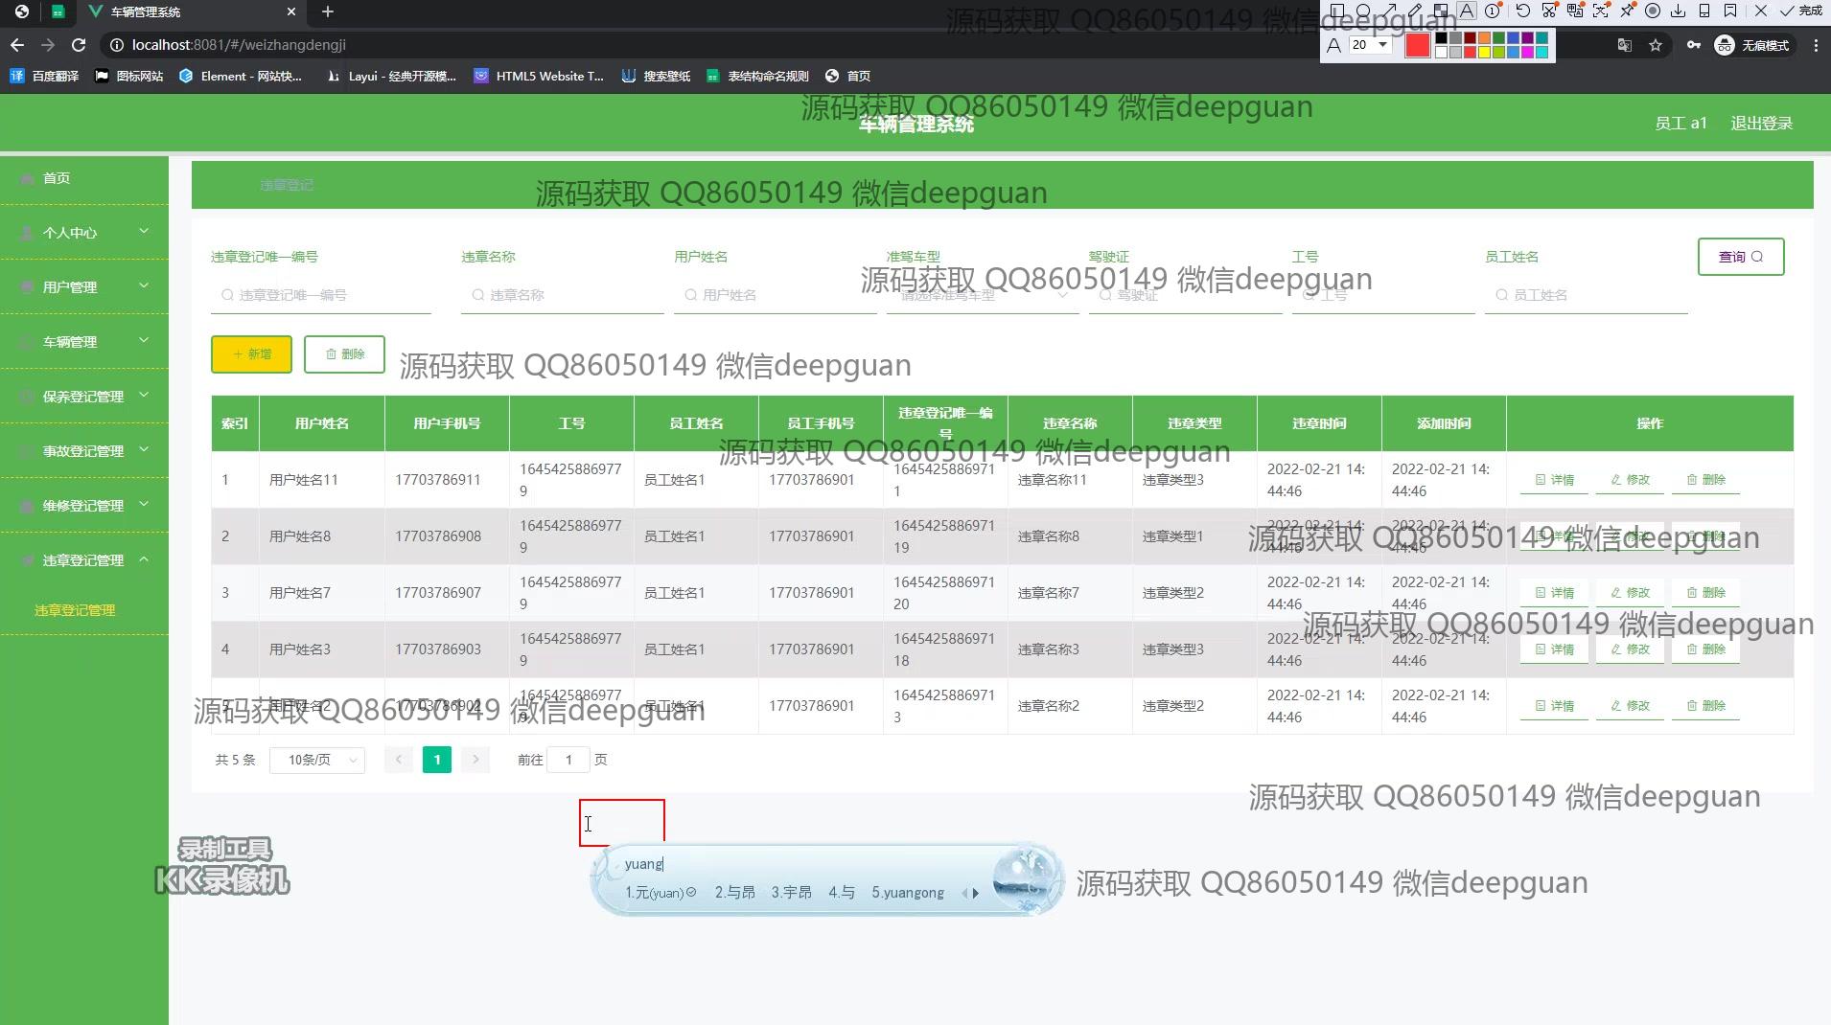
Task: Click the 查询 search button
Action: click(1740, 257)
